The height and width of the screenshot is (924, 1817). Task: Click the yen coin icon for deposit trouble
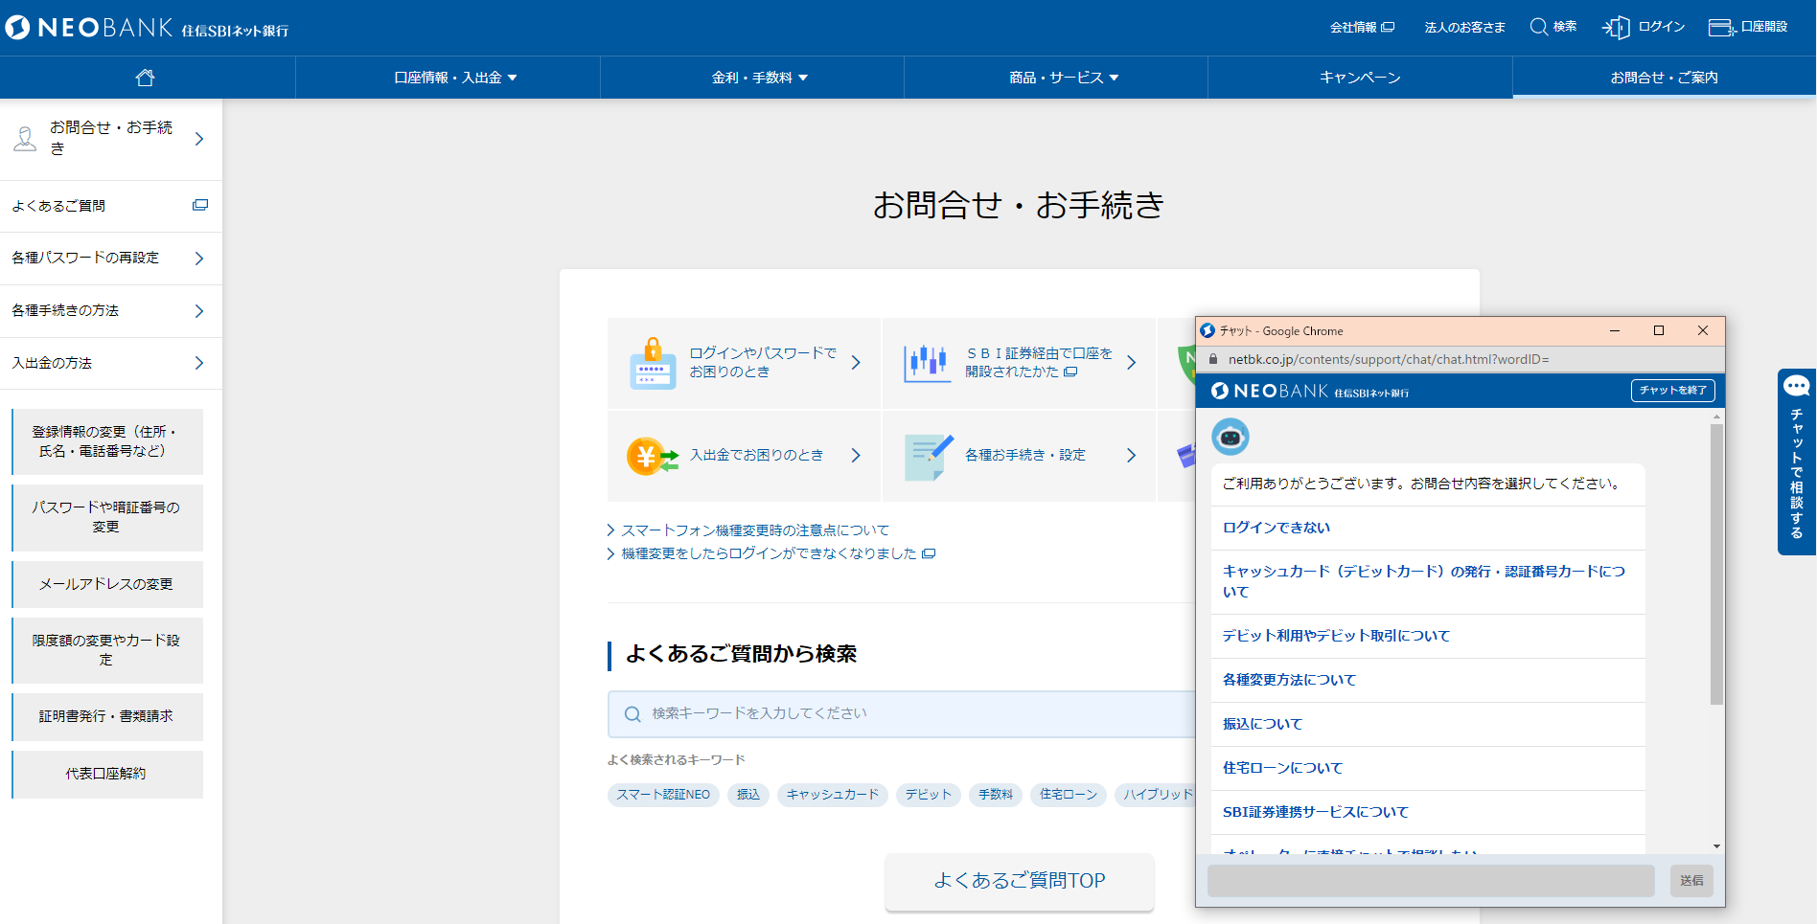coord(652,456)
